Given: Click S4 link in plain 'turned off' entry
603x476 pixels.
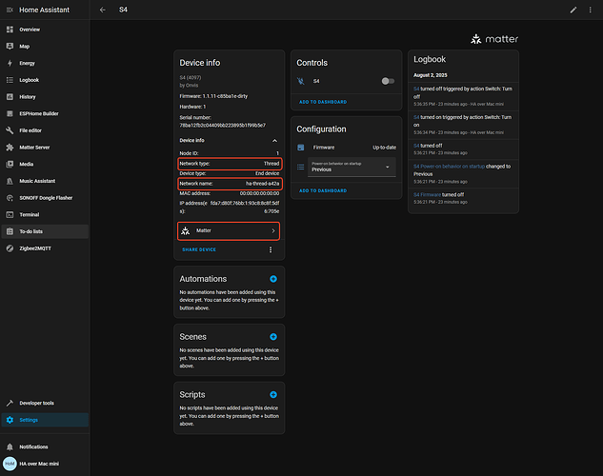Looking at the screenshot, I should coord(416,146).
